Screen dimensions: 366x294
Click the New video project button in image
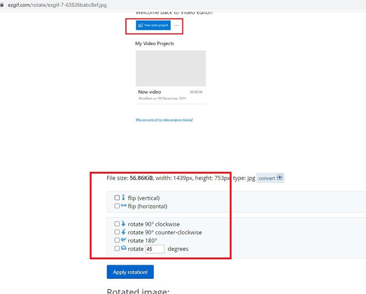point(153,25)
